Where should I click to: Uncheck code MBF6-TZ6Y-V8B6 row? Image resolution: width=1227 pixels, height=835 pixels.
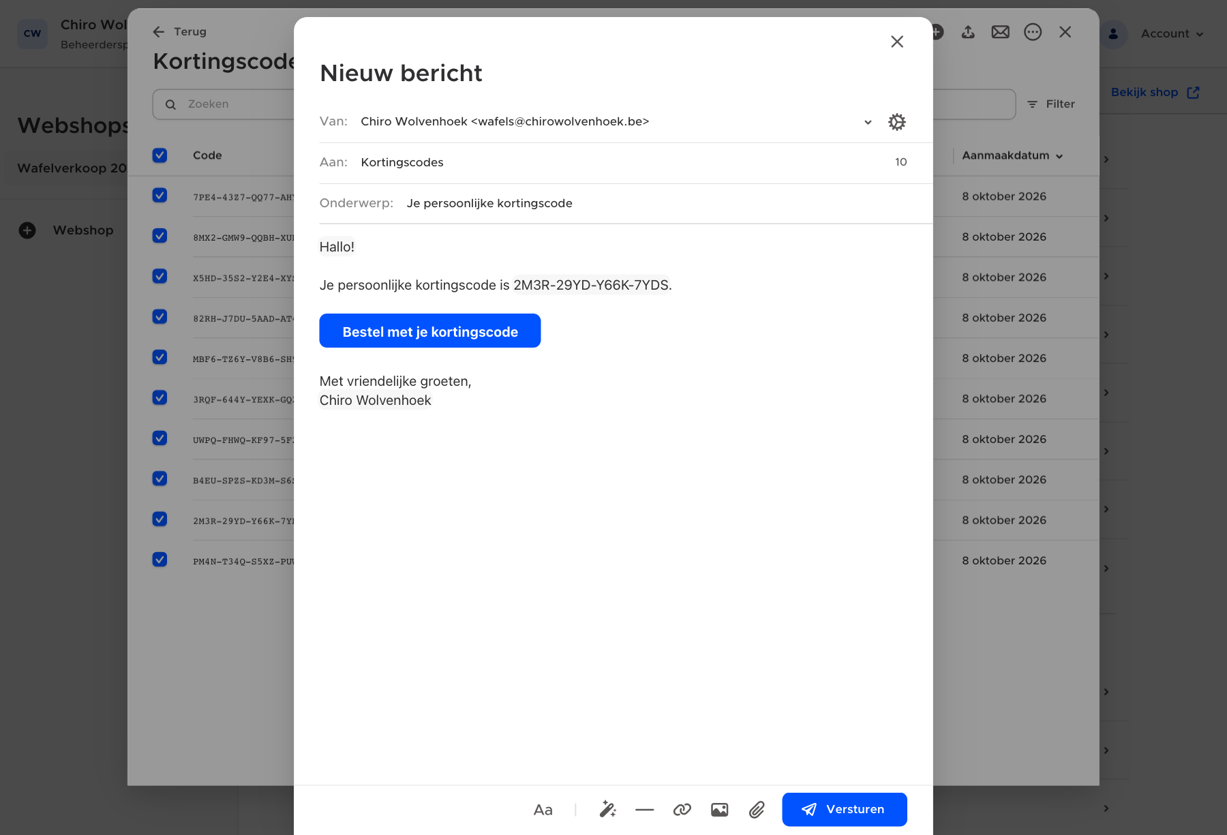pos(160,357)
